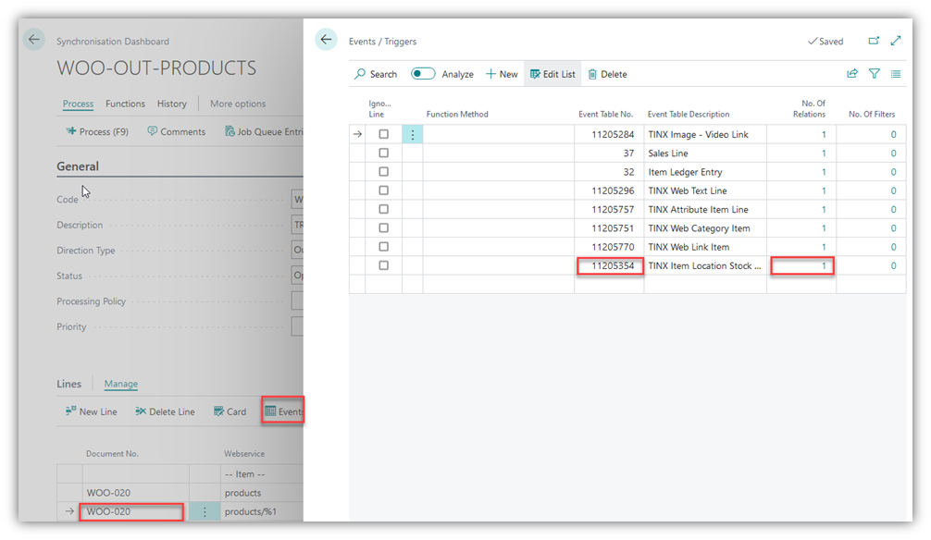Create a New event line

(x=502, y=74)
